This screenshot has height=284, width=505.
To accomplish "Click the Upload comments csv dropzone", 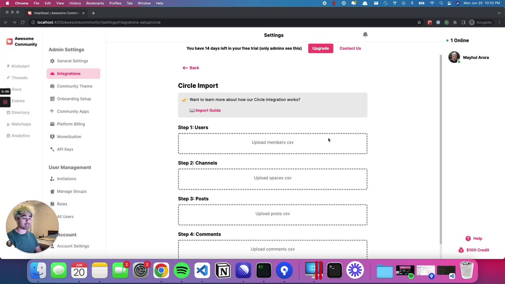I will point(273,249).
